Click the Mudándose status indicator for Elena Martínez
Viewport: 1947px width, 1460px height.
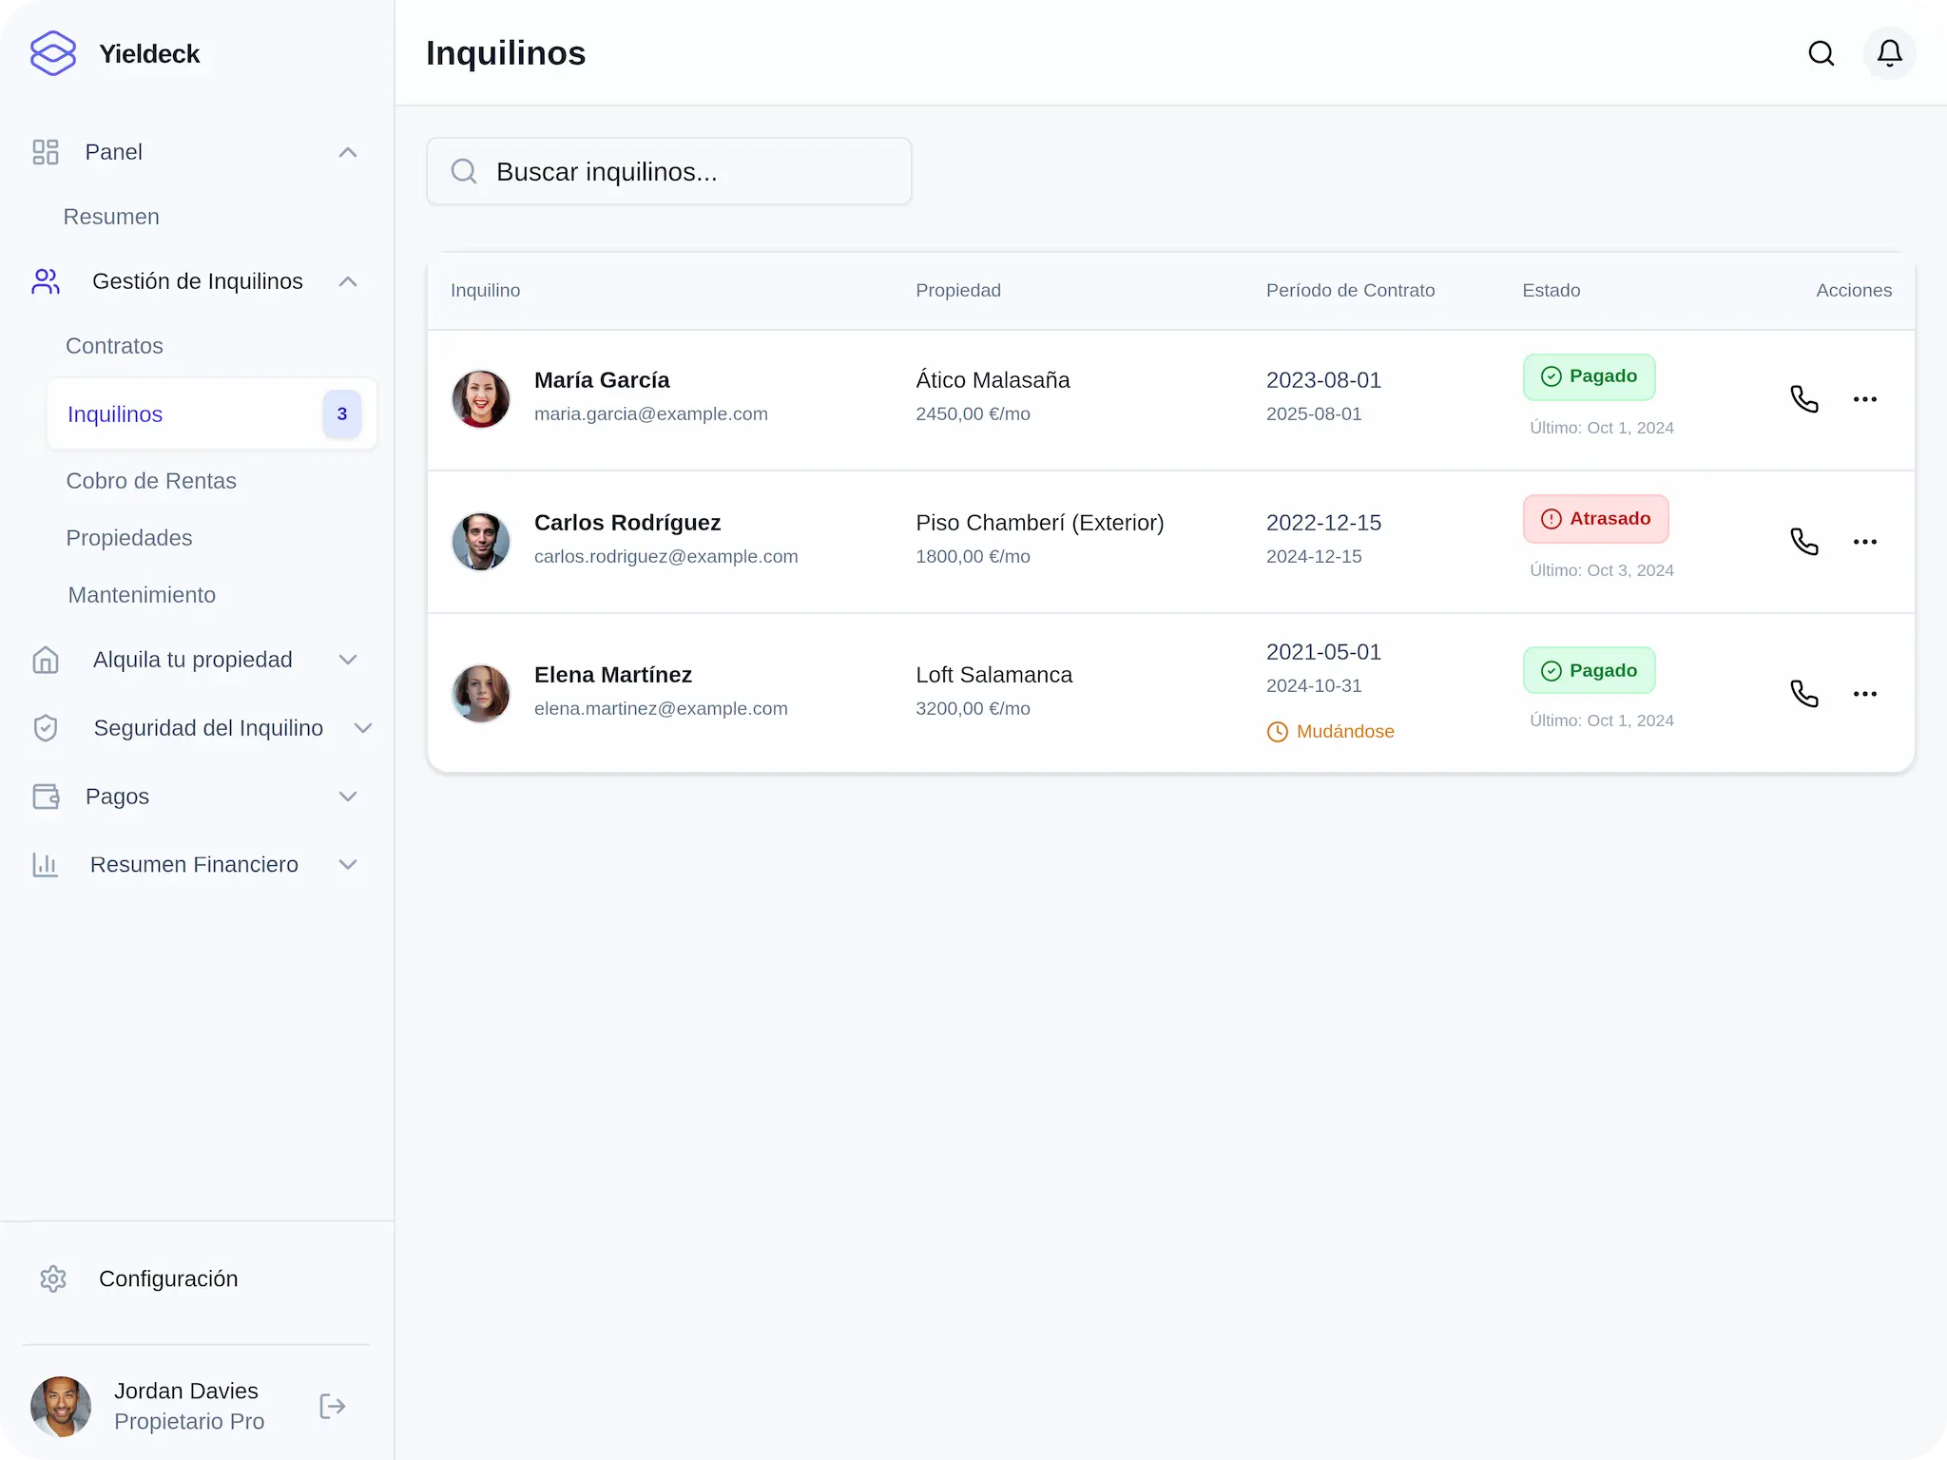pyautogui.click(x=1330, y=731)
